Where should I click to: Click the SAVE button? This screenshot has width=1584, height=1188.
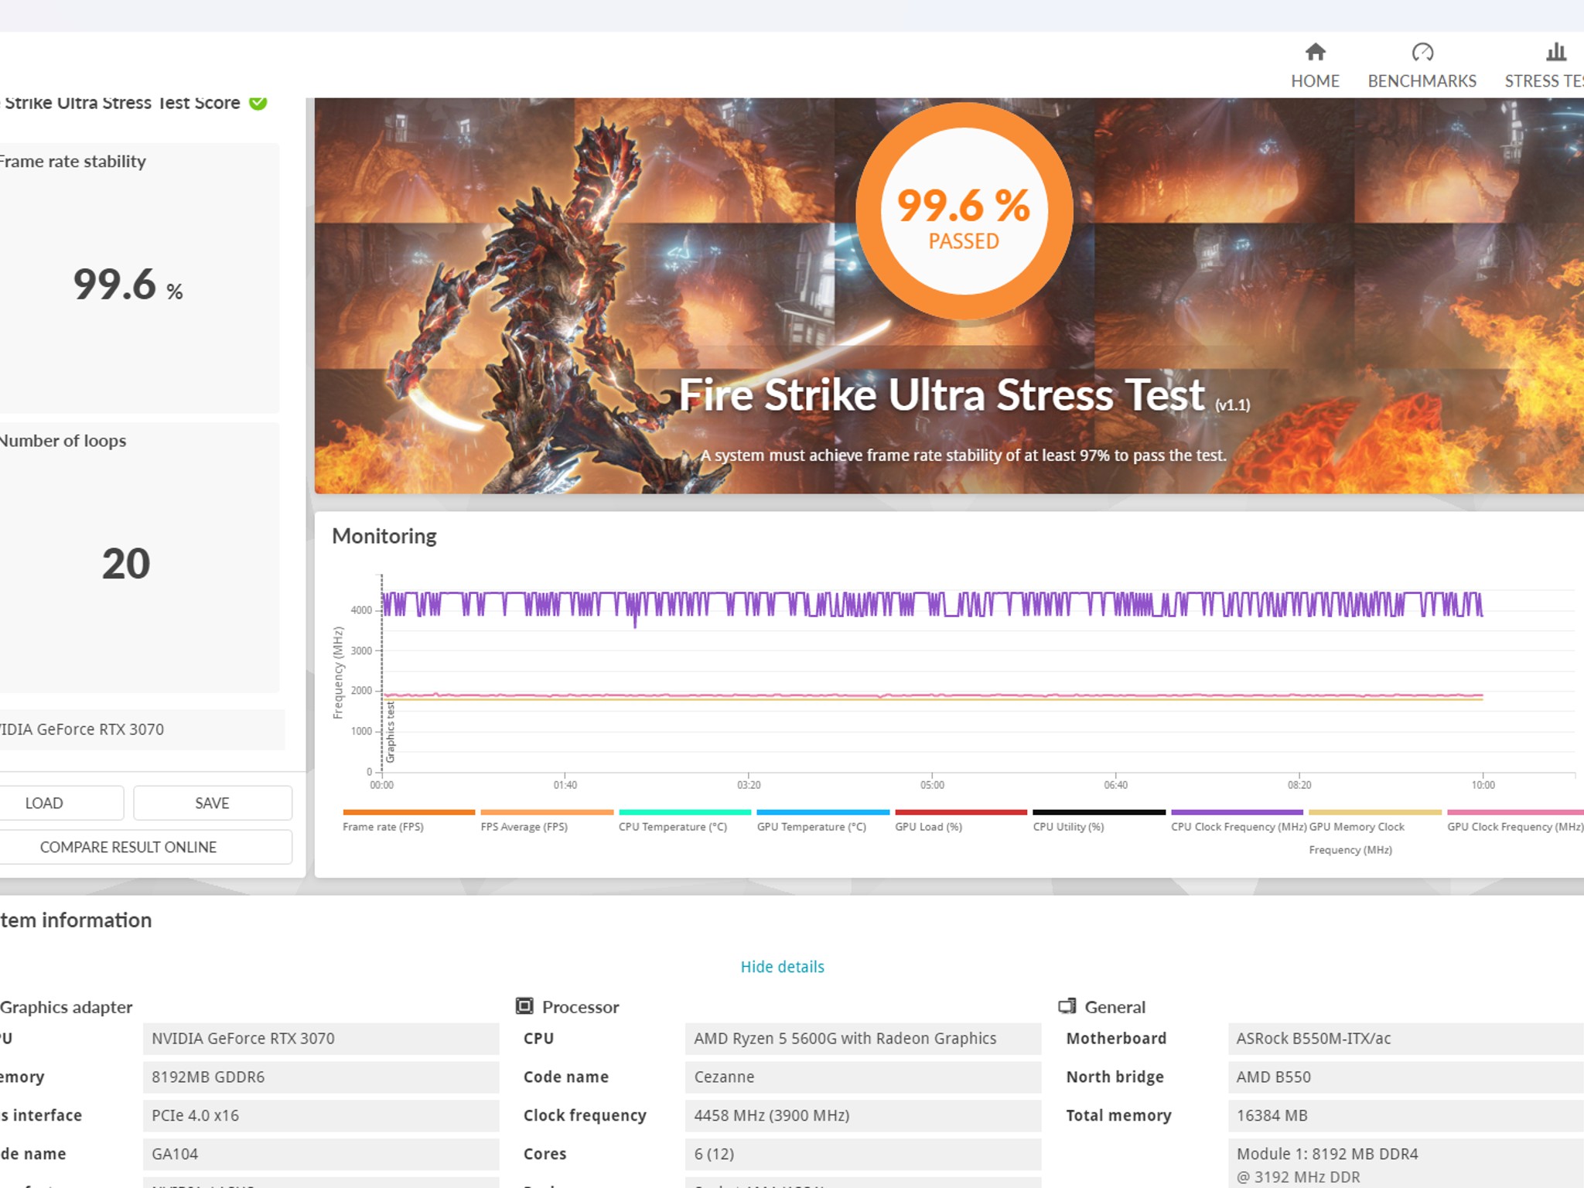213,803
